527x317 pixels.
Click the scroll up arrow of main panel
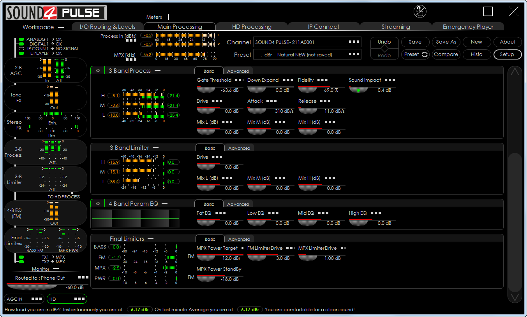tap(515, 72)
